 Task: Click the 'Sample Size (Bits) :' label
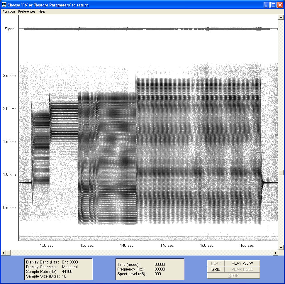[43, 276]
